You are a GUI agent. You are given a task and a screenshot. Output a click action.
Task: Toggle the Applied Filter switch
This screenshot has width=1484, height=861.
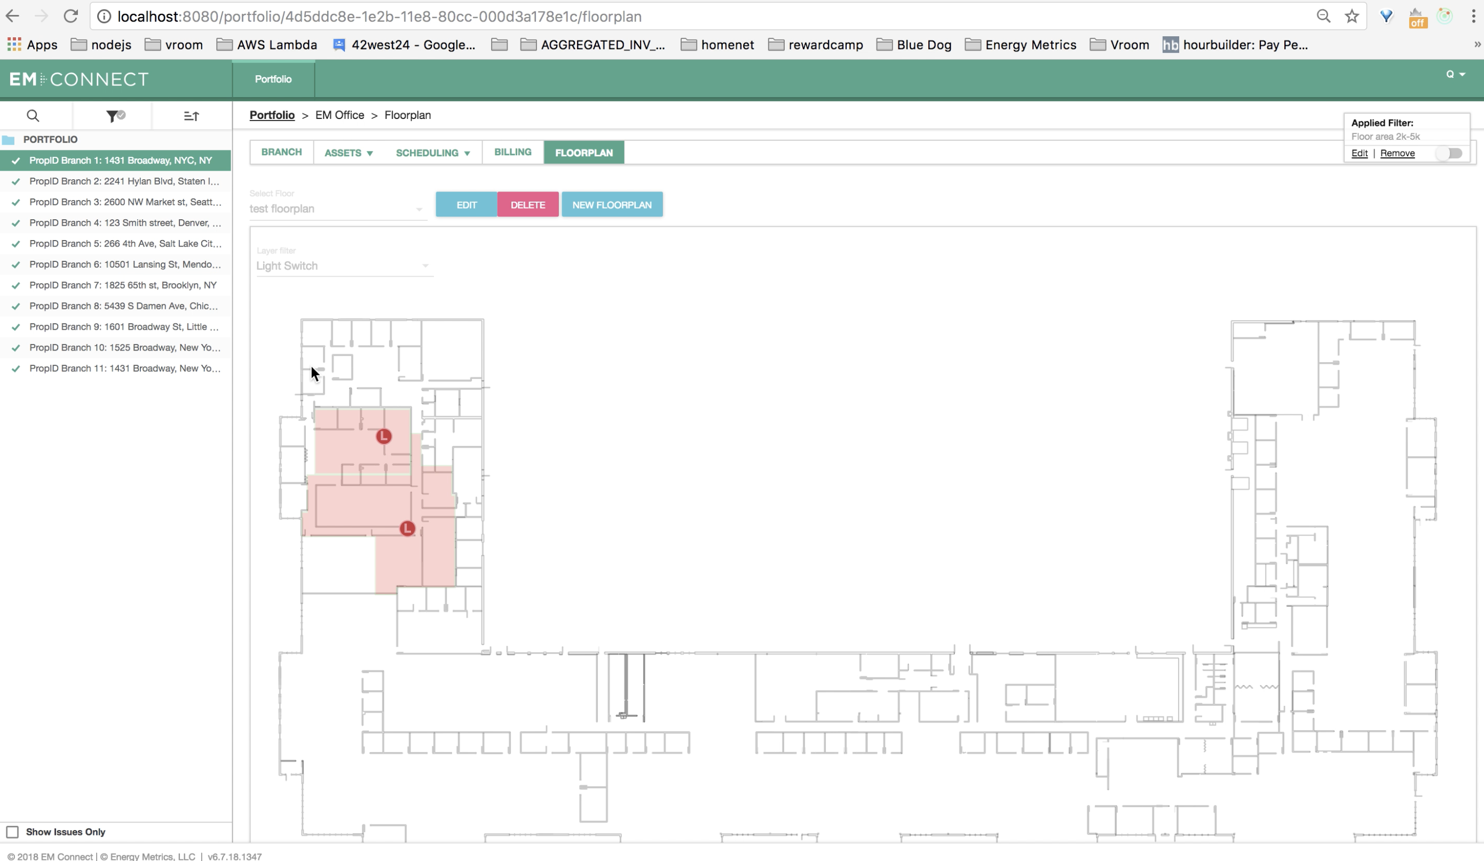point(1450,153)
